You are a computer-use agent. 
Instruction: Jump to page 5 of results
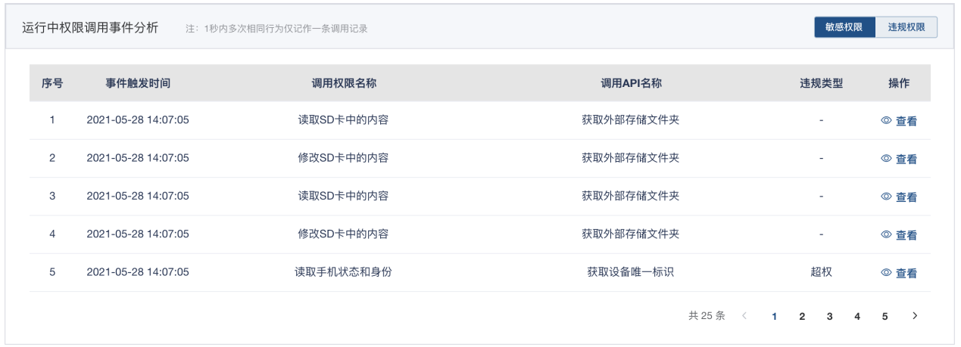(x=885, y=317)
